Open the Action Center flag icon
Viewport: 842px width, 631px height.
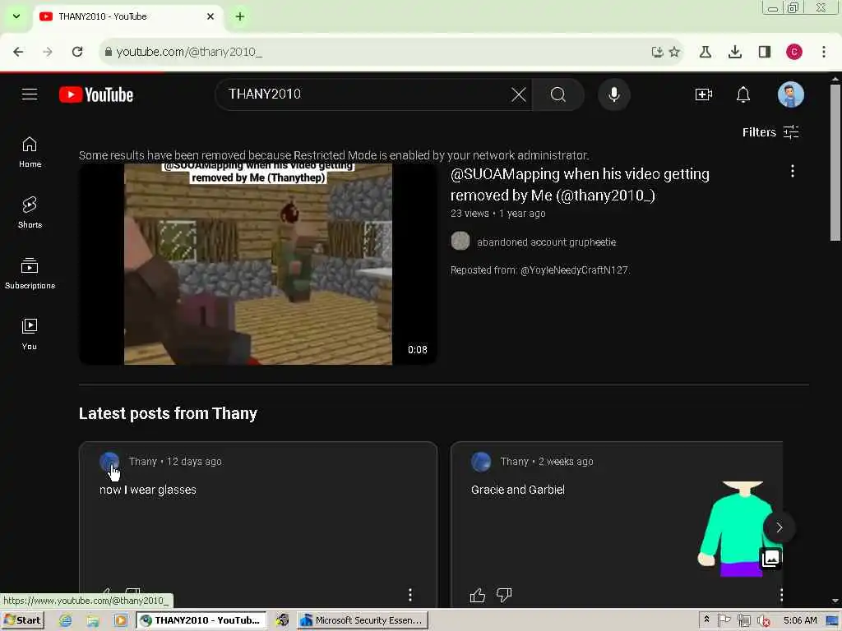(724, 620)
